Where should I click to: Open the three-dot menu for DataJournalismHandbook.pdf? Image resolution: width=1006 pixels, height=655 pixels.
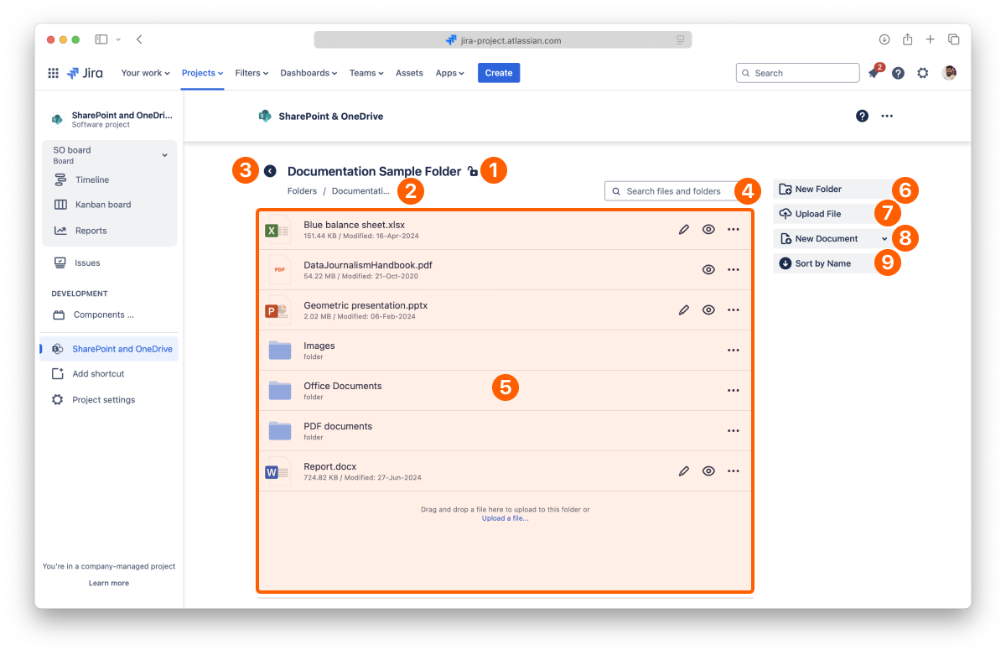pos(733,269)
